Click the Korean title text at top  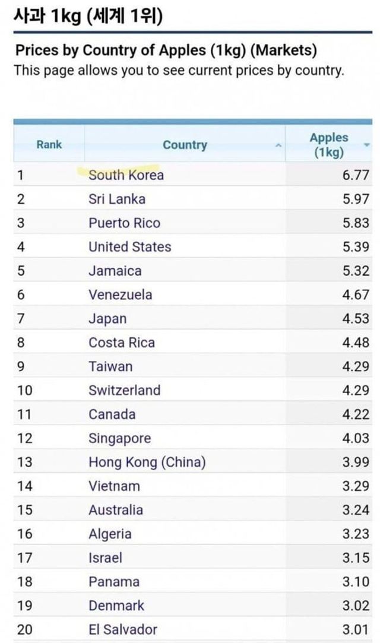tap(88, 17)
